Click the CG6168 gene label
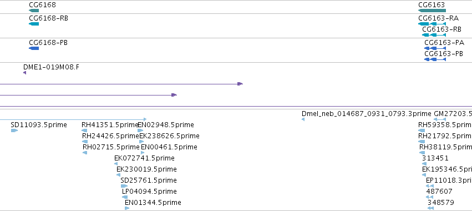 (x=43, y=5)
